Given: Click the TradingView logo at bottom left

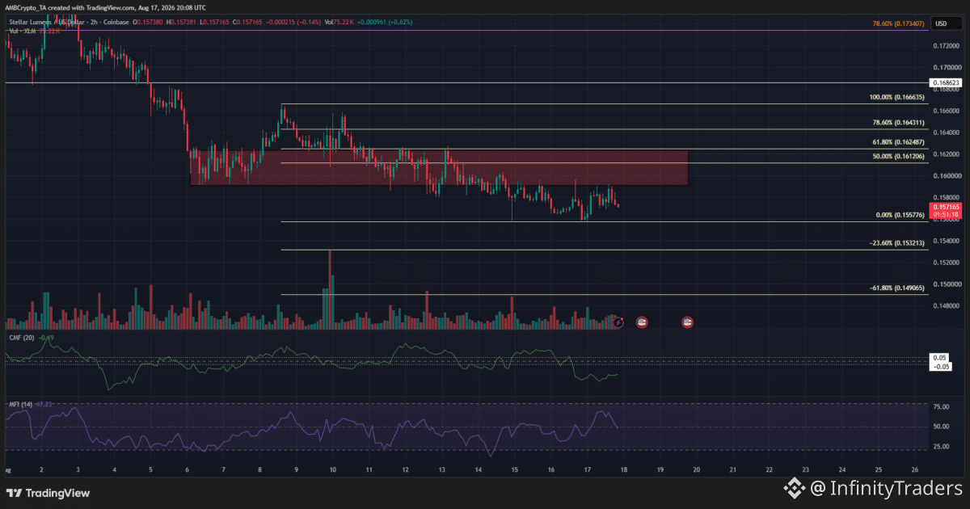Looking at the screenshot, I should point(48,493).
